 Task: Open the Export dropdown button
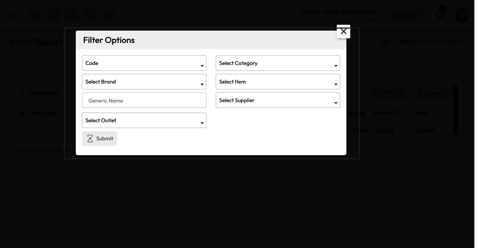433,93
